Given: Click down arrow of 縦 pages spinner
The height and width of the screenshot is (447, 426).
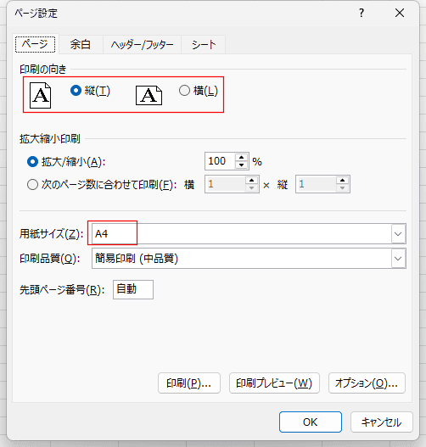Looking at the screenshot, I should point(342,187).
